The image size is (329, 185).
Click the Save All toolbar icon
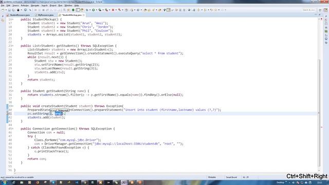point(13,10)
